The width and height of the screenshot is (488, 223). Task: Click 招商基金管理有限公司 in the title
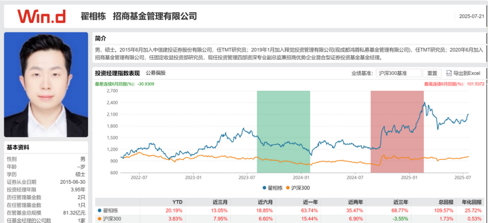[x=155, y=16]
